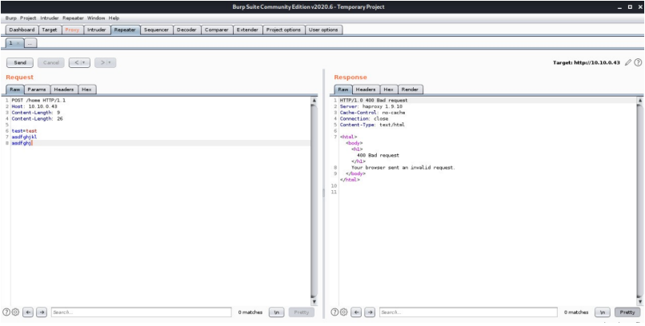This screenshot has width=645, height=326.
Task: Open Request panel search settings gear
Action: pyautogui.click(x=16, y=312)
